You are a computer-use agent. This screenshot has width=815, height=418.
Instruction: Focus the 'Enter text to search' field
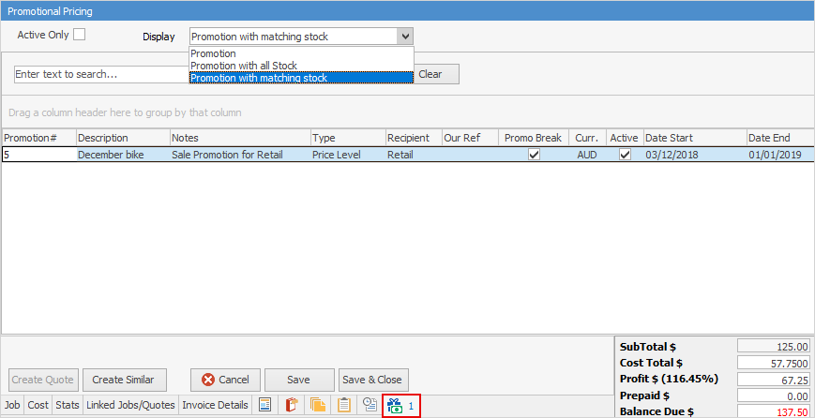[101, 74]
